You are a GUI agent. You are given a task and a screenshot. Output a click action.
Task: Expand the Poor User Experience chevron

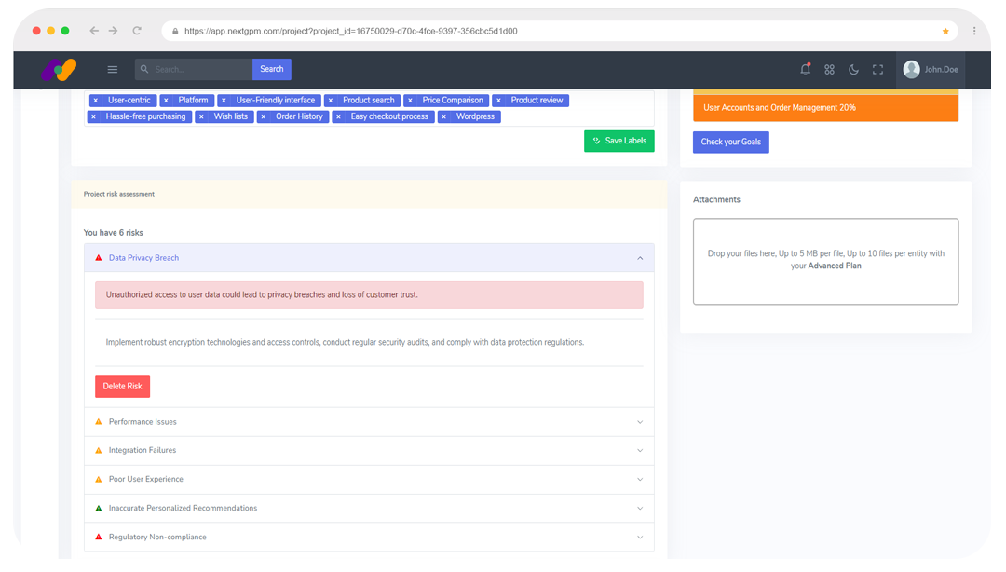[640, 480]
